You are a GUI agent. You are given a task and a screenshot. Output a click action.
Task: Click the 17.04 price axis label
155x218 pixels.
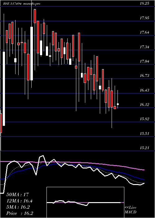144,61
